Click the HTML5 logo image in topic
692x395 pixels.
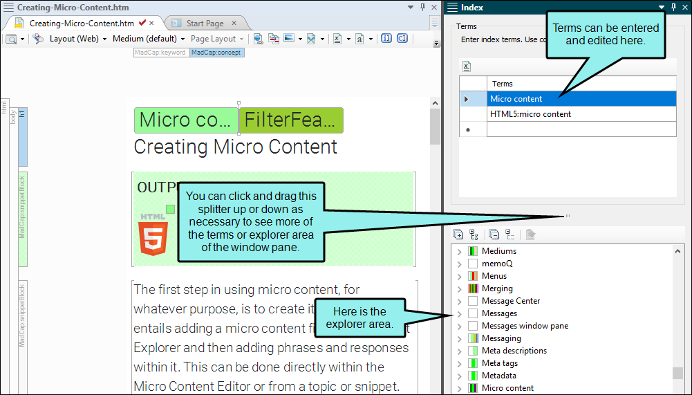153,235
